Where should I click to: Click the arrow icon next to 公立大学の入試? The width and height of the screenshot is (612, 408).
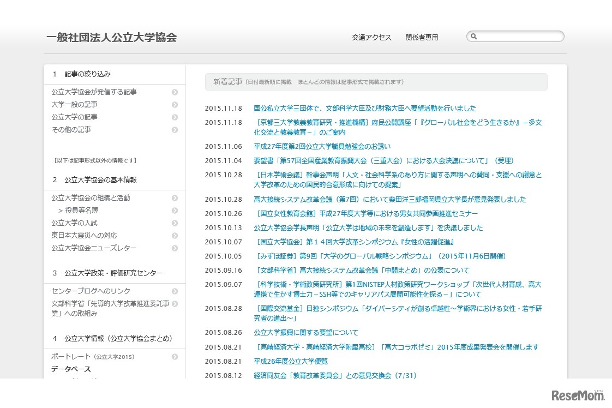(175, 223)
